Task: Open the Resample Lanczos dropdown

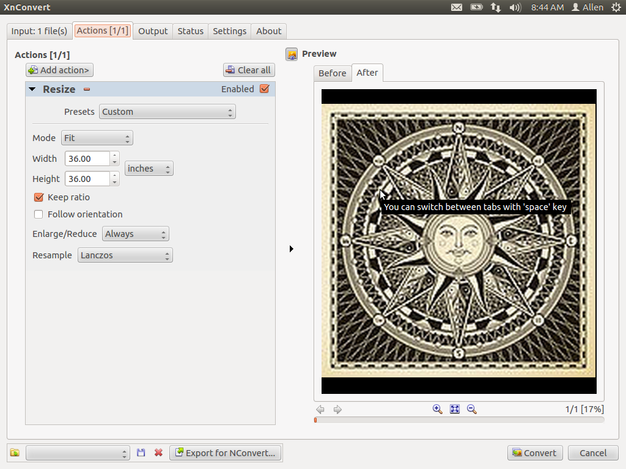Action: pyautogui.click(x=125, y=255)
